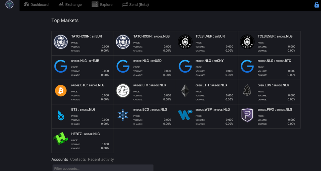This screenshot has height=171, width=321.
Task: Click the bridge.WSP : bridge.NLG title
Action: point(213,109)
